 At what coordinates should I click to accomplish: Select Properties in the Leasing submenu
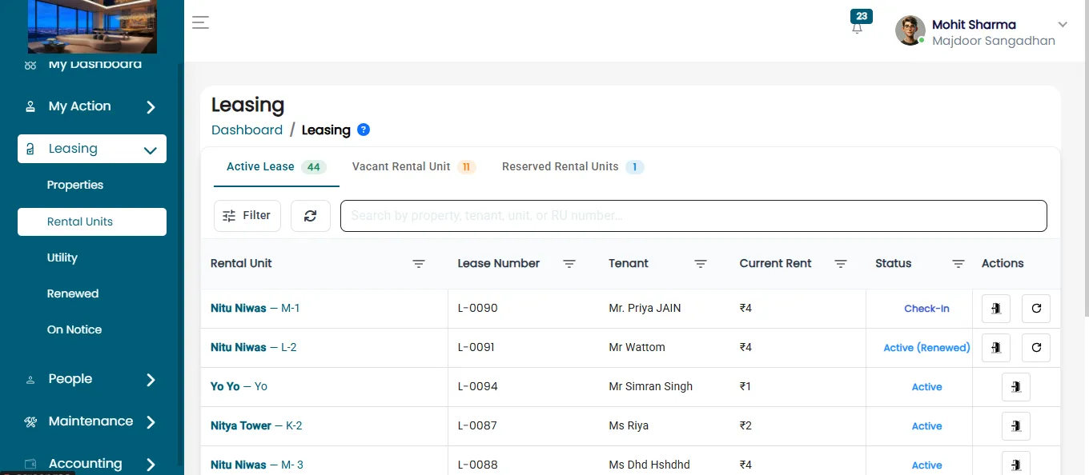75,185
